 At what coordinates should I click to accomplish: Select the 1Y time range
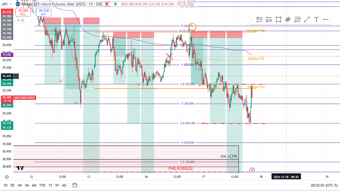click(50, 185)
